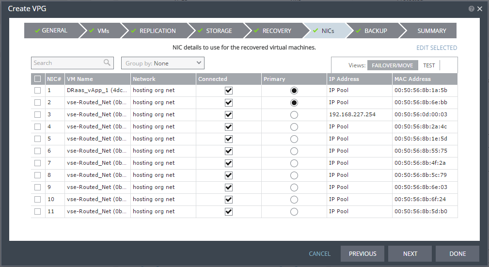Screen dimensions: 489x267
Task: Select row checkbox for NIC 11
Action: click(x=38, y=211)
